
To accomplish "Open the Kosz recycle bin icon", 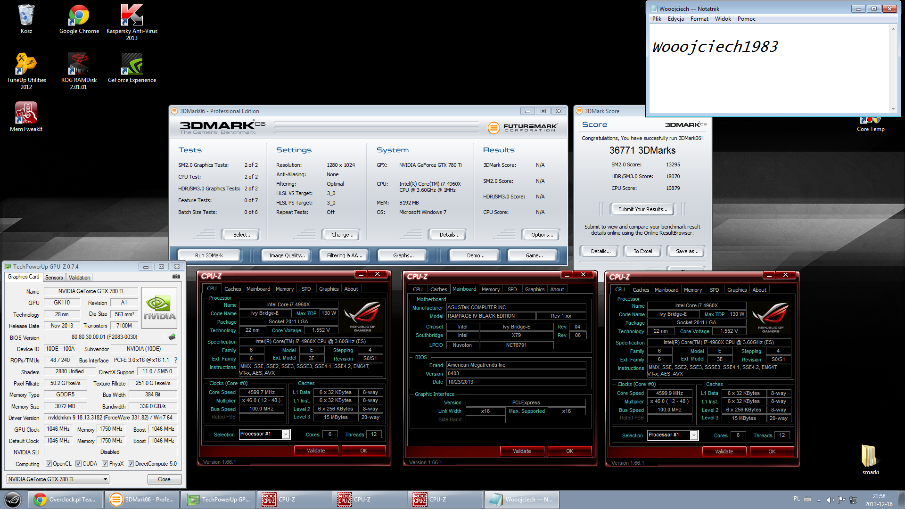I will (26, 19).
